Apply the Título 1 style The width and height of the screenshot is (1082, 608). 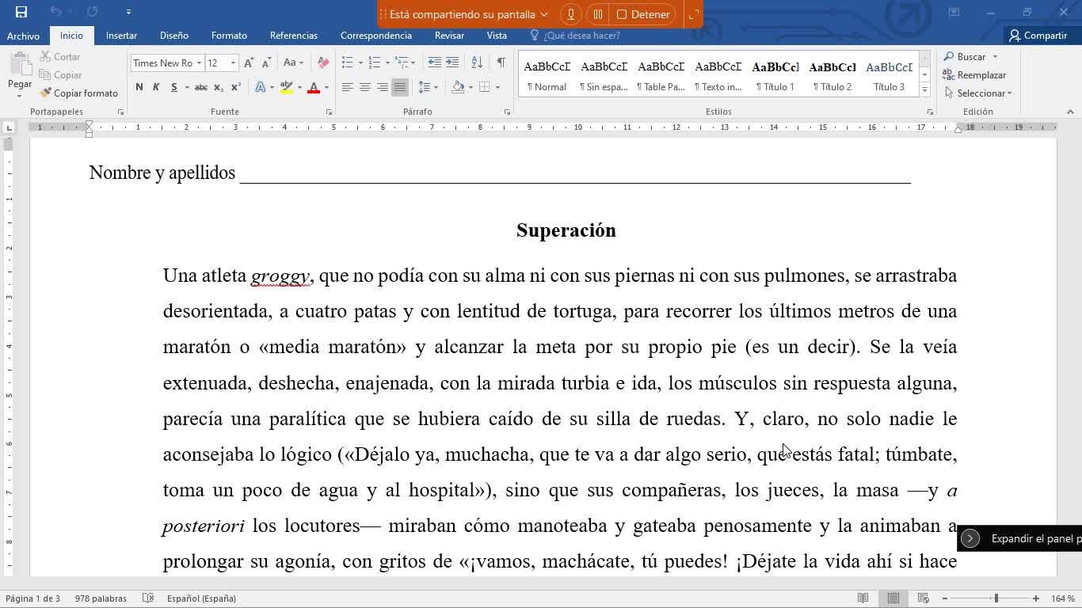775,75
